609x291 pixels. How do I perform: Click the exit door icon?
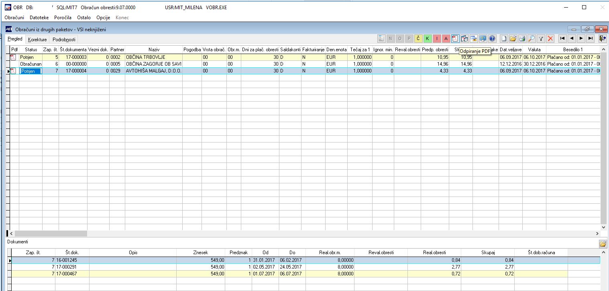pos(602,38)
